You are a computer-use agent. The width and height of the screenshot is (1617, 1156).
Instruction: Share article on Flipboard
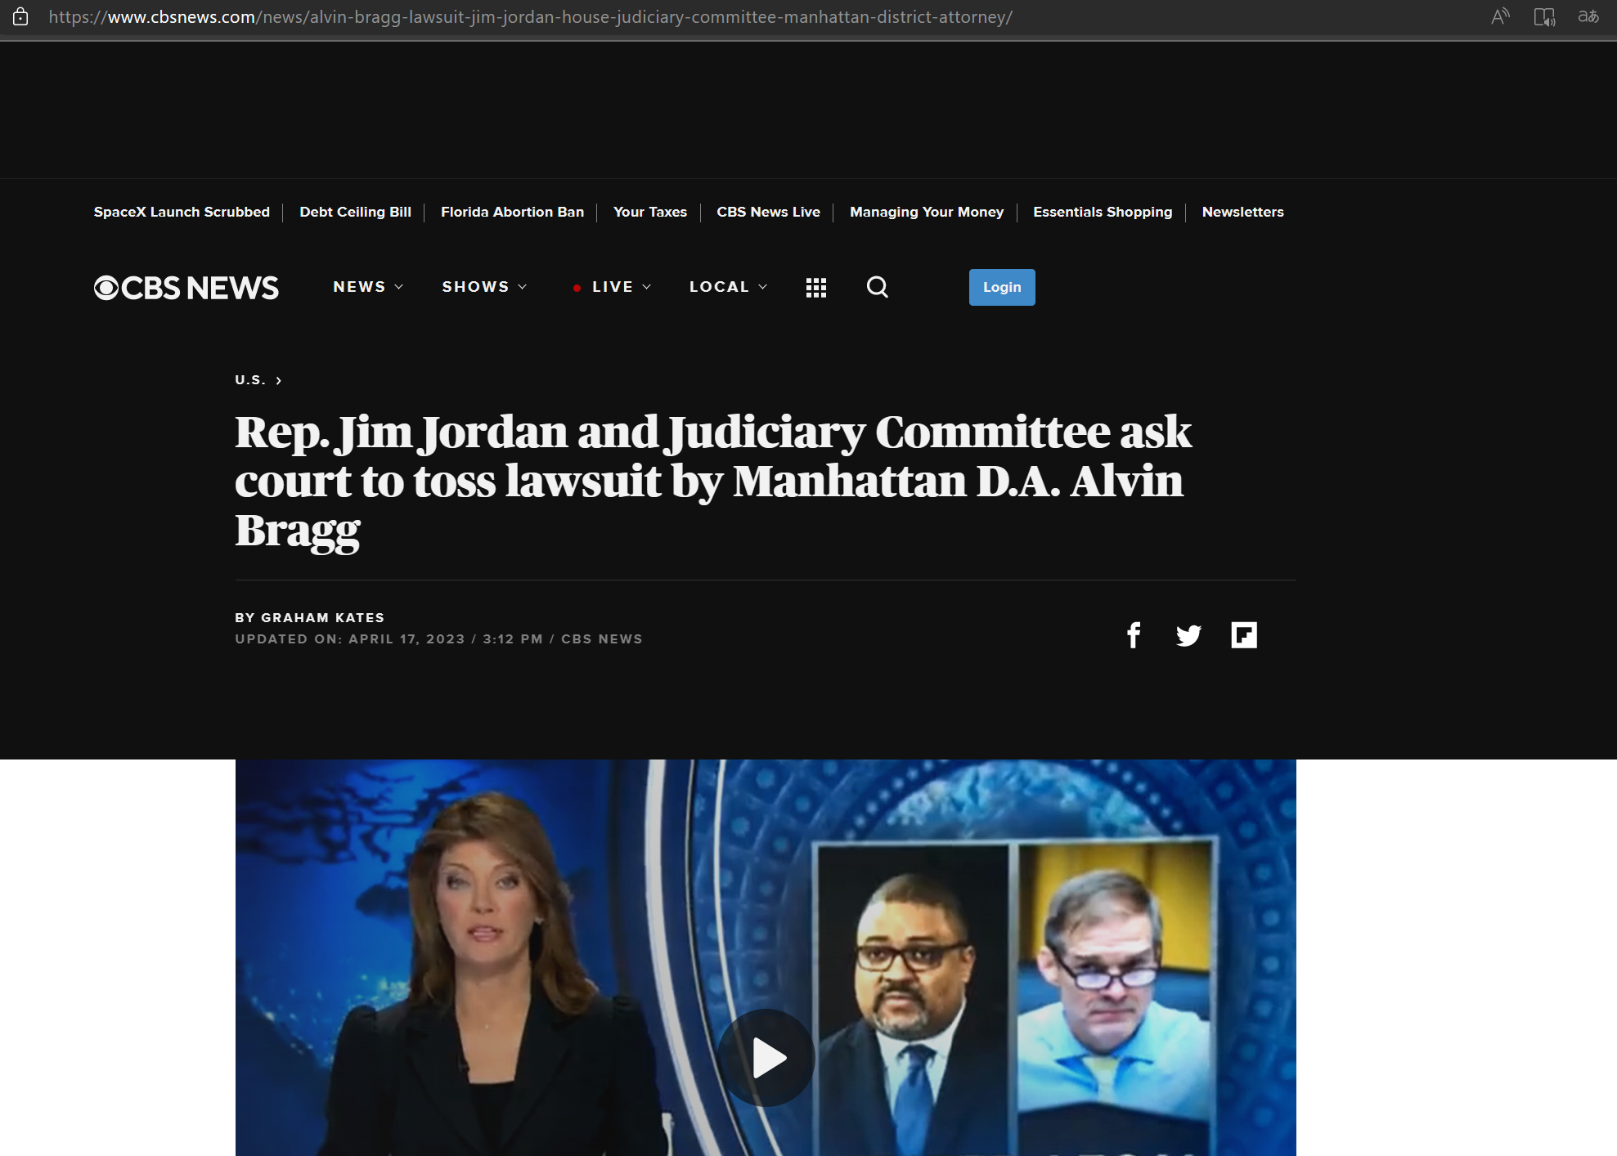[x=1244, y=635]
